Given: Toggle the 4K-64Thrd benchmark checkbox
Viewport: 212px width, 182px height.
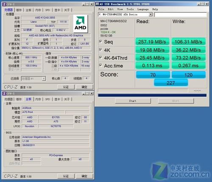Looking at the screenshot, I should click(100, 57).
